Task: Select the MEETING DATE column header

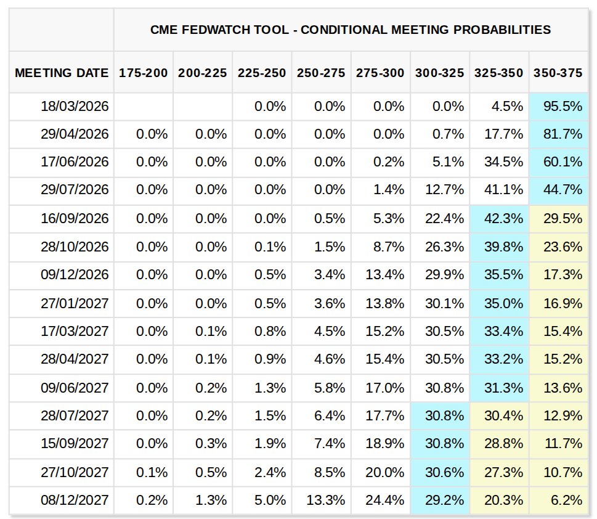Action: (x=62, y=73)
